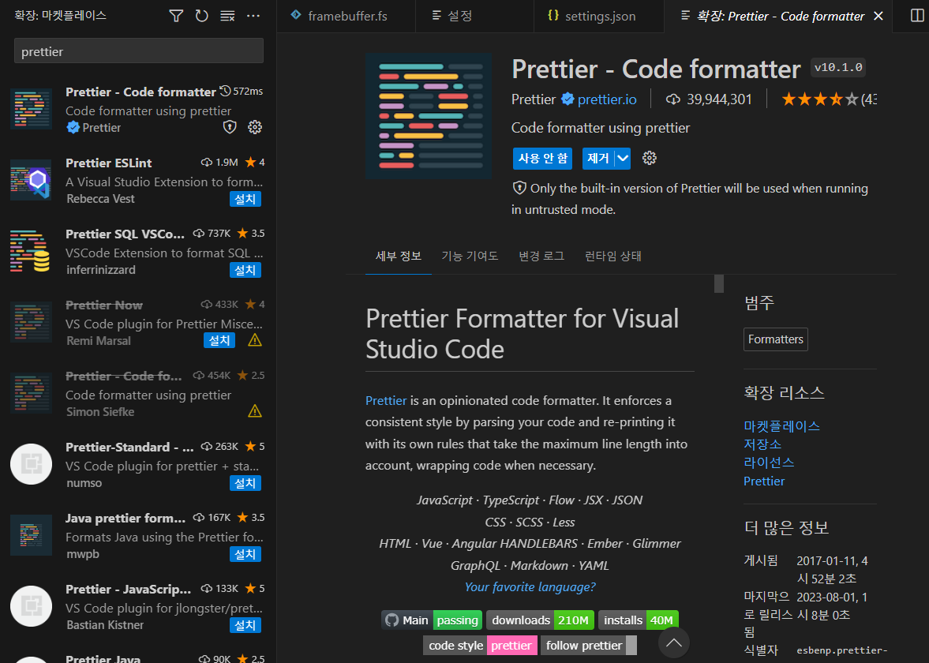The height and width of the screenshot is (663, 929).
Task: Install Java prettier formatter with 설치 button
Action: tap(245, 555)
